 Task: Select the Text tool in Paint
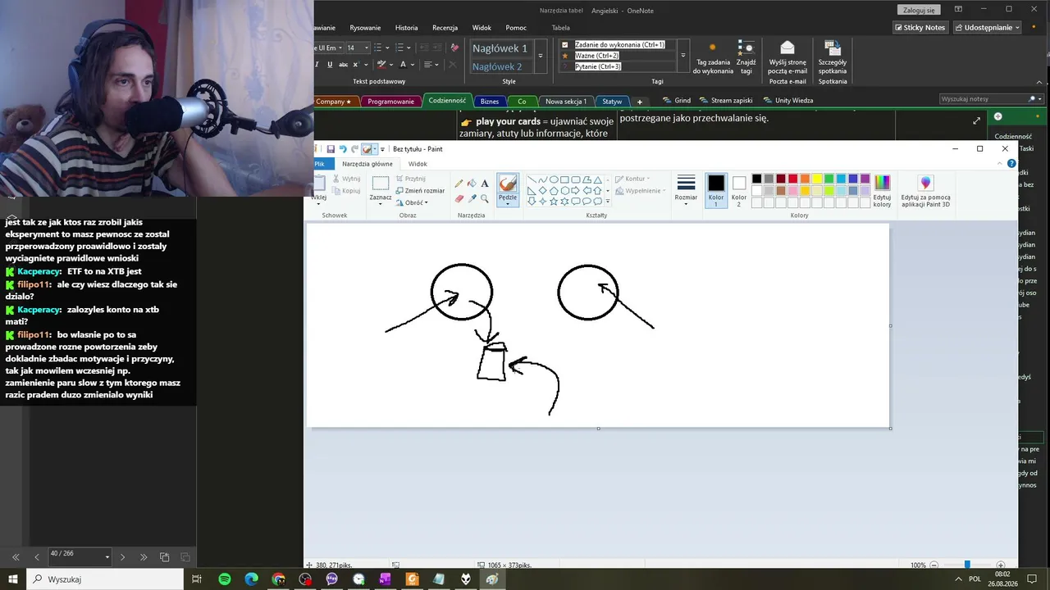point(485,184)
